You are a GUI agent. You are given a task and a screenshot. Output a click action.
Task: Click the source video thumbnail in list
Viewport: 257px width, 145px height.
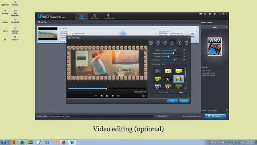(x=48, y=34)
